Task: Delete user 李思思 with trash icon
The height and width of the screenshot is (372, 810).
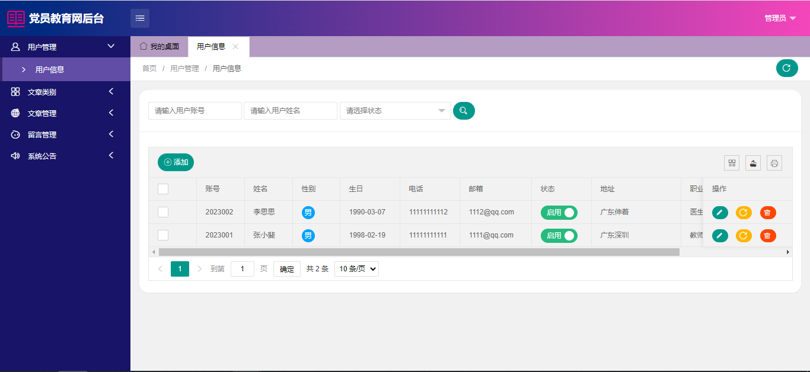Action: (x=768, y=213)
